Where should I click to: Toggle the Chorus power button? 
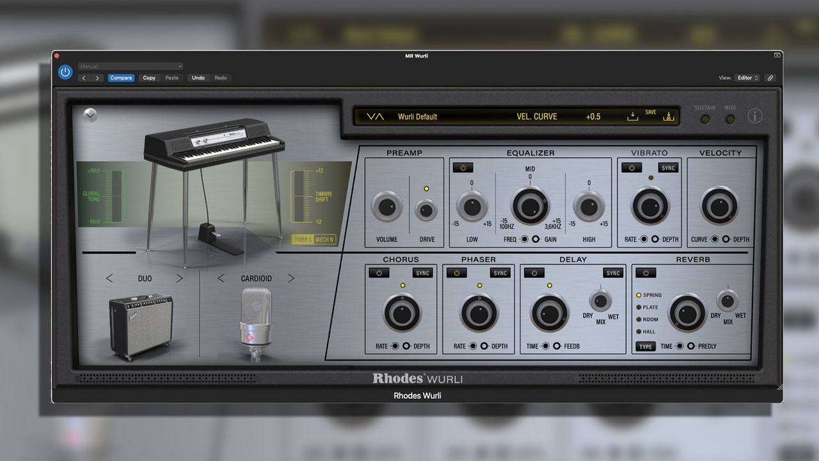[x=379, y=273]
